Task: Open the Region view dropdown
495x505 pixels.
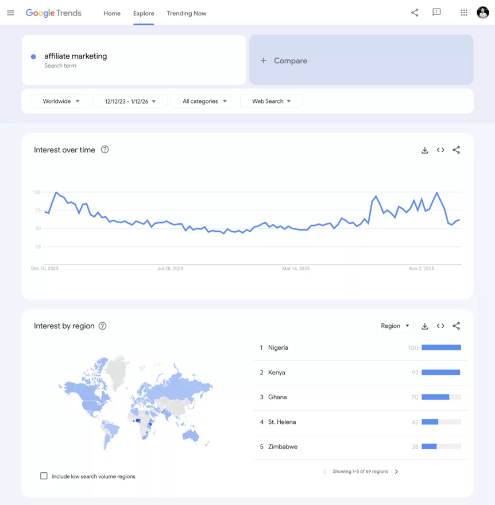Action: (395, 326)
